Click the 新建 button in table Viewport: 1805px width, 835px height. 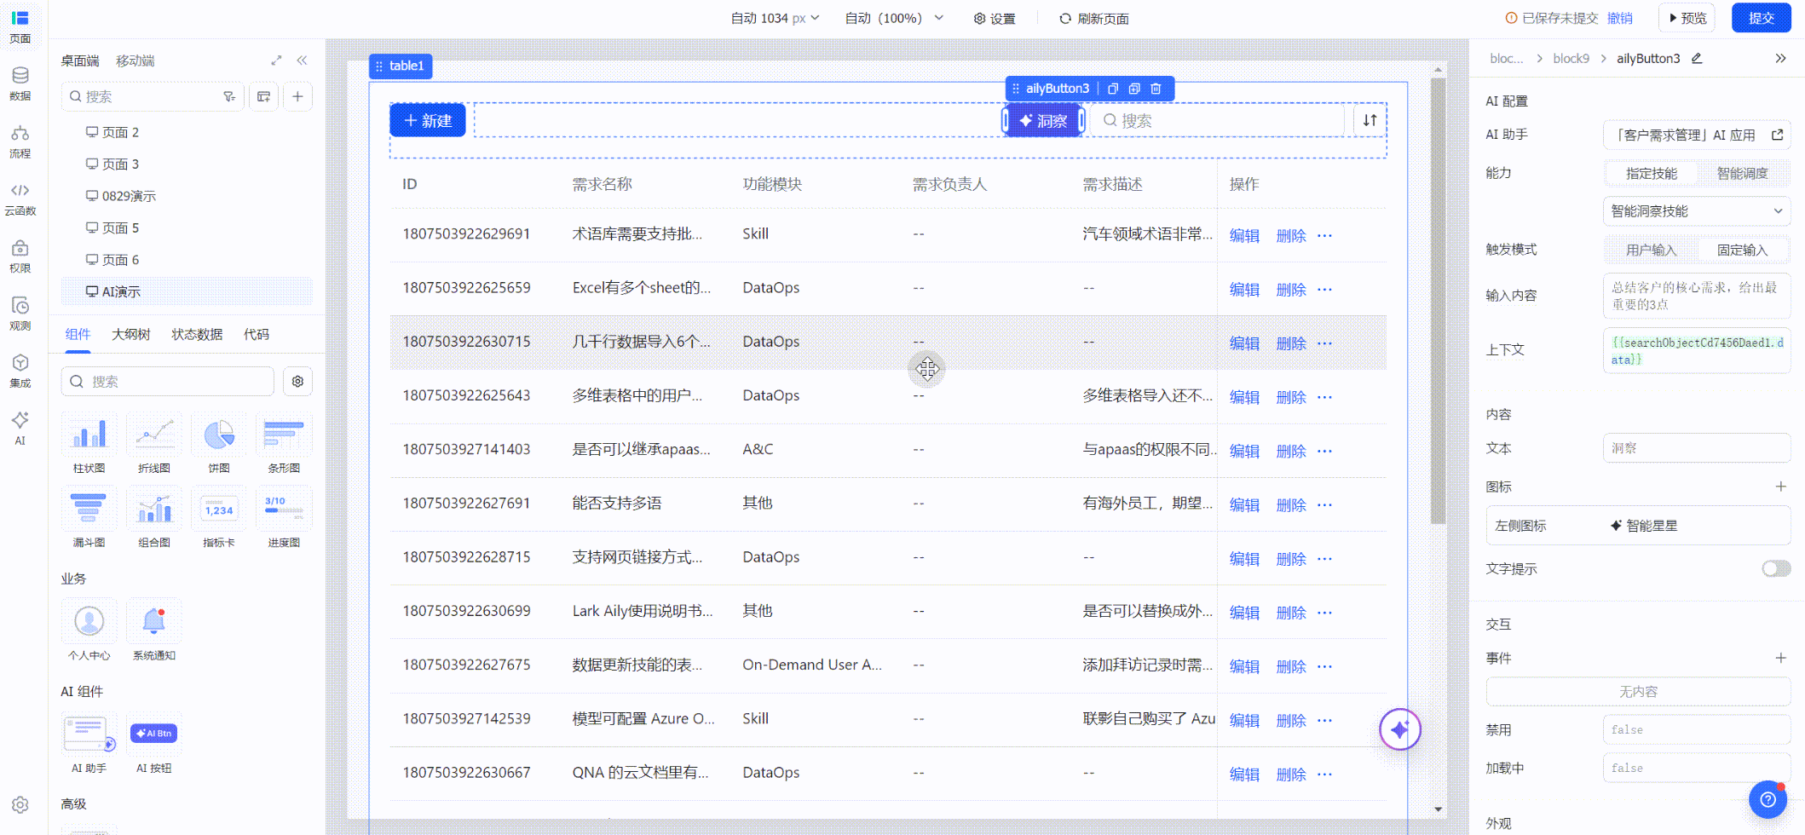[x=427, y=120]
